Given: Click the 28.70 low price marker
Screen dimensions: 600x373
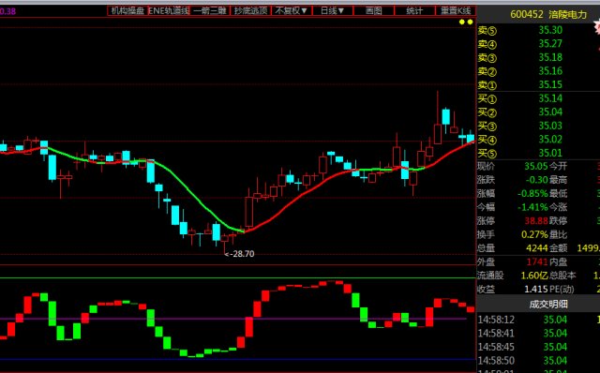Looking at the screenshot, I should [x=240, y=254].
